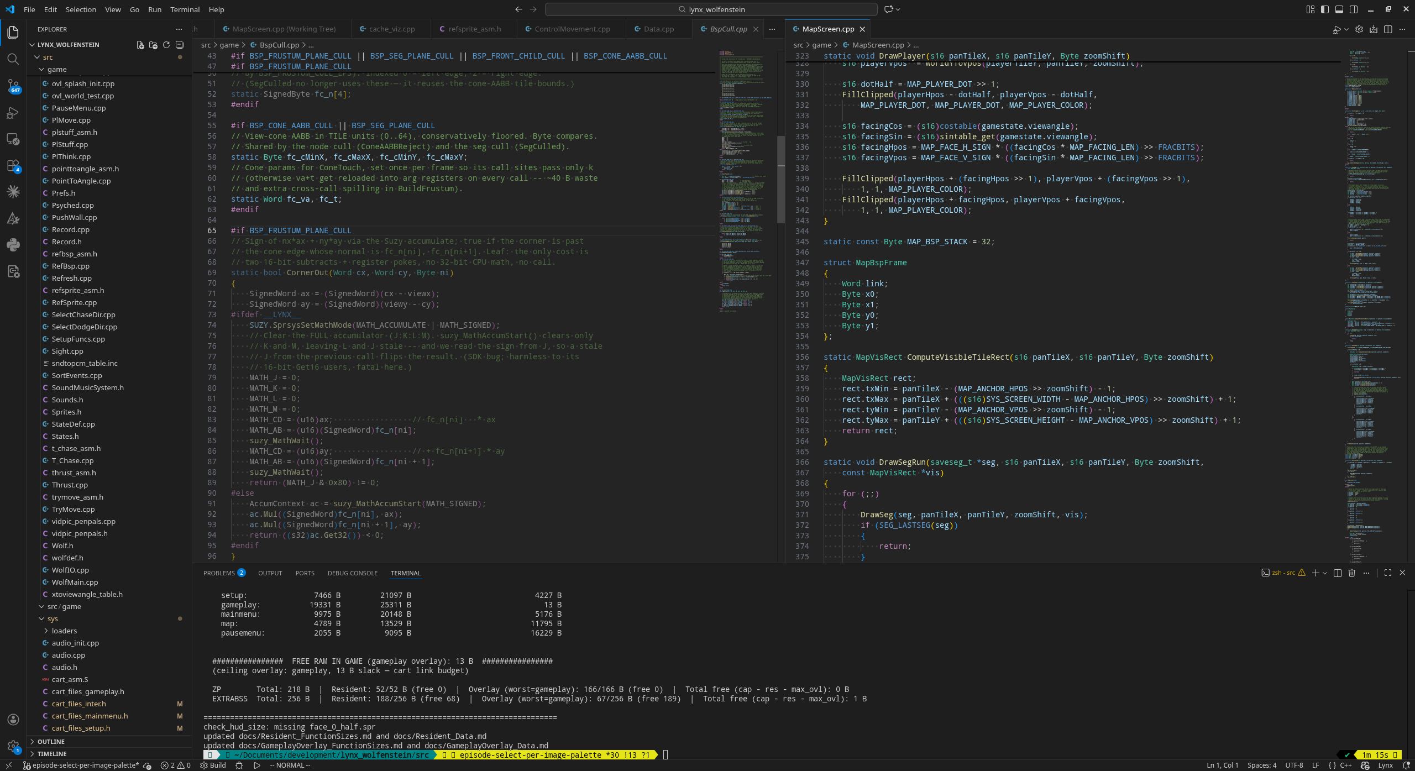Open the Run and Debug view
1415x771 pixels.
[13, 113]
